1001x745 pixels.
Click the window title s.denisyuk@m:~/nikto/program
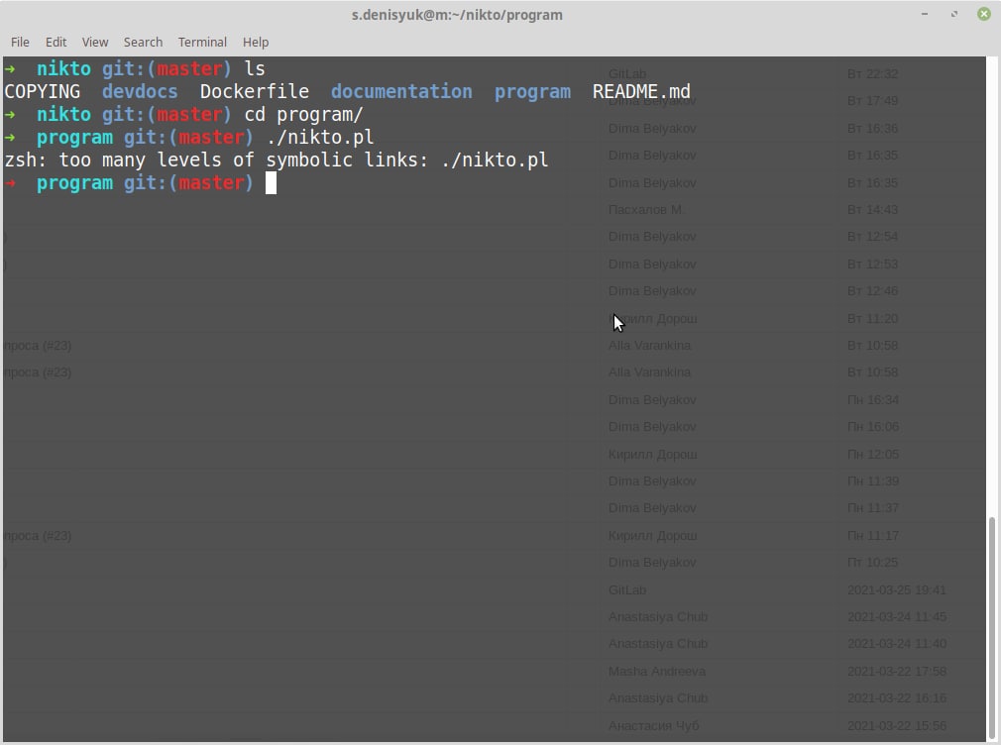[457, 15]
